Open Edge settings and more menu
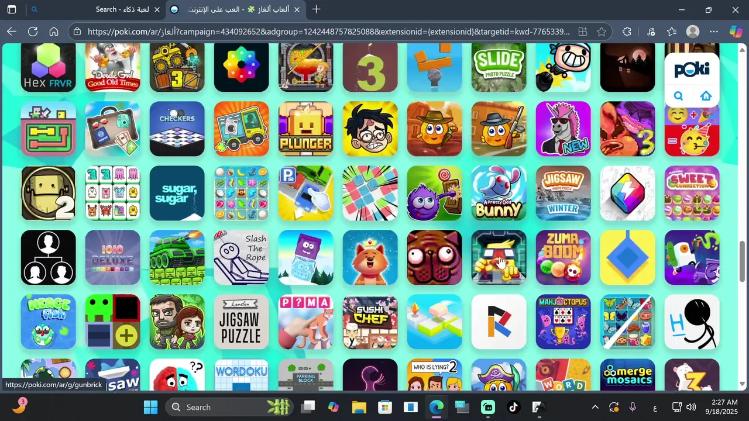 (x=714, y=32)
